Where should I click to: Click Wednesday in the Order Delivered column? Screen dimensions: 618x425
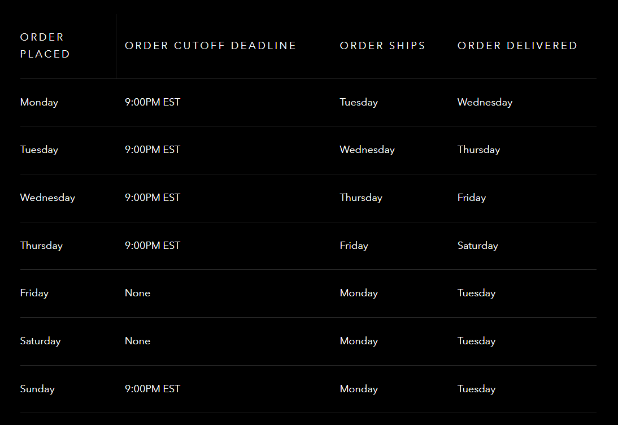(x=485, y=102)
